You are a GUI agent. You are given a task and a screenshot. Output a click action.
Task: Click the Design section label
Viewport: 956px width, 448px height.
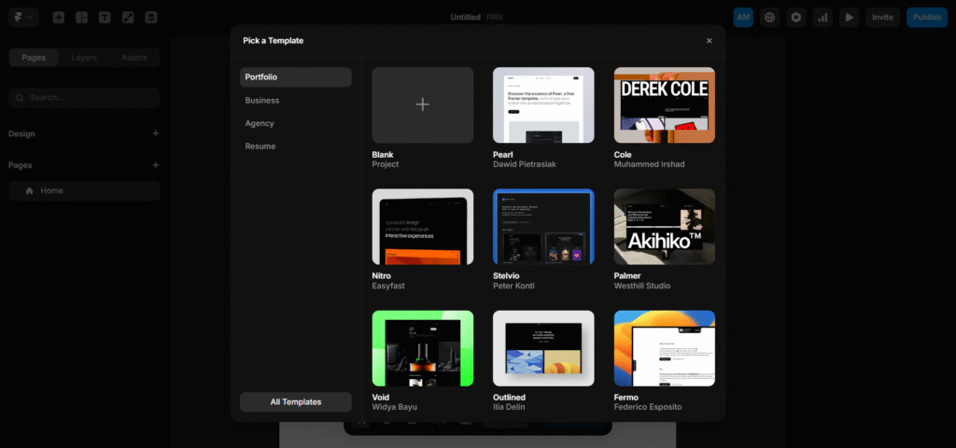tap(22, 133)
